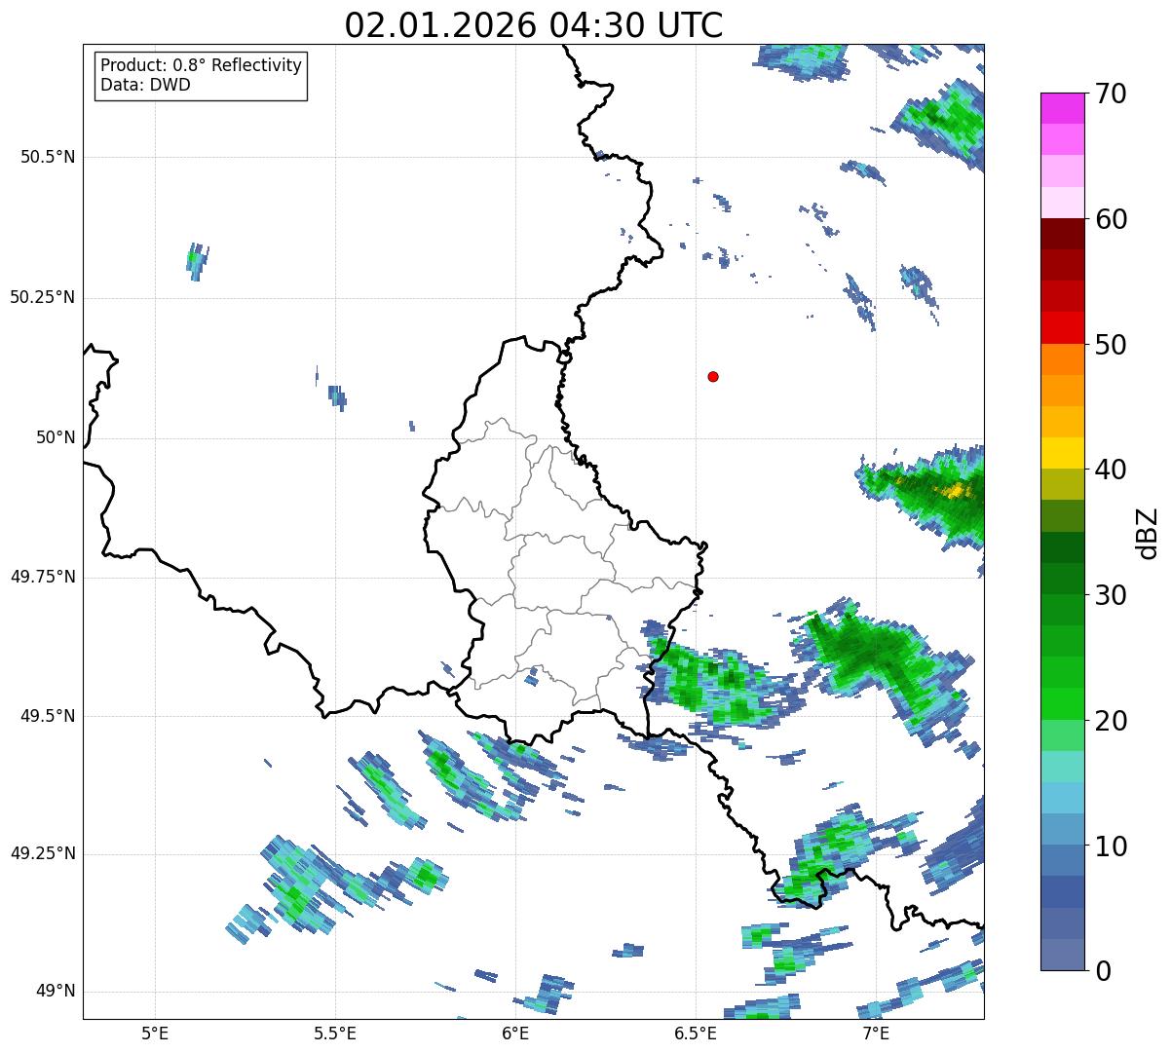Click the mint green colorbar segment below 20

tap(1062, 735)
